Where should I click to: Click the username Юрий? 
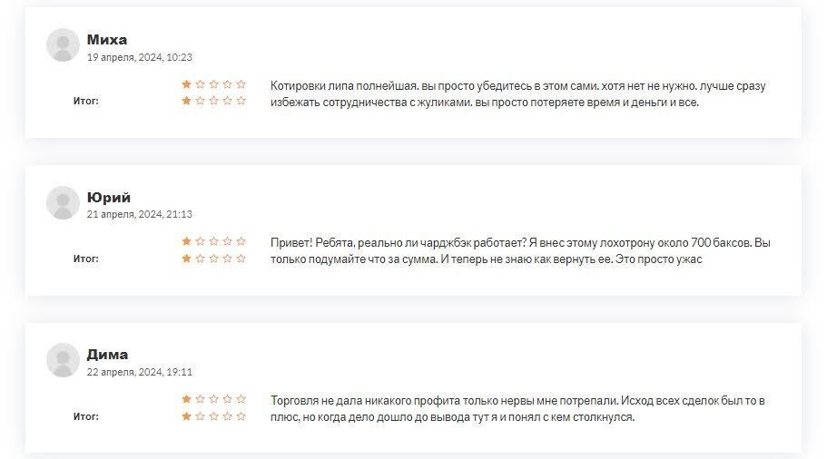tap(109, 197)
